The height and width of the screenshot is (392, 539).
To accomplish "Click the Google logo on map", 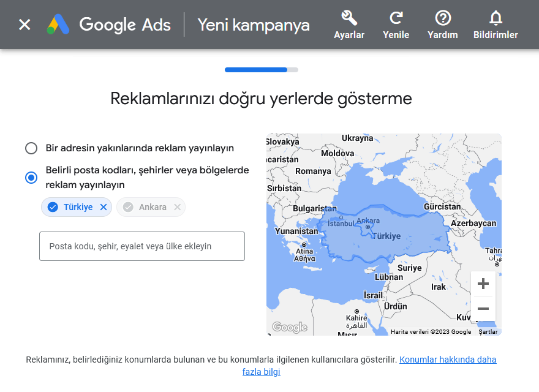I will (290, 327).
